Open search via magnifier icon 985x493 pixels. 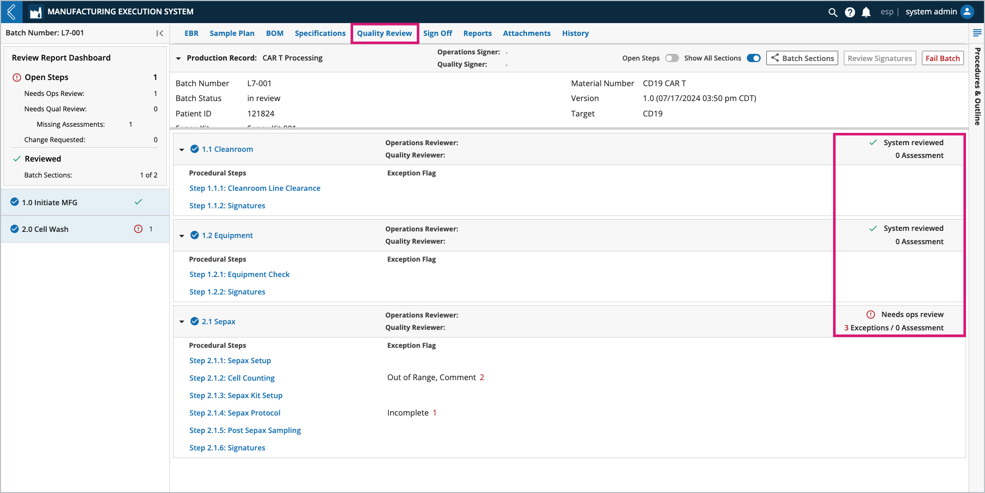833,12
